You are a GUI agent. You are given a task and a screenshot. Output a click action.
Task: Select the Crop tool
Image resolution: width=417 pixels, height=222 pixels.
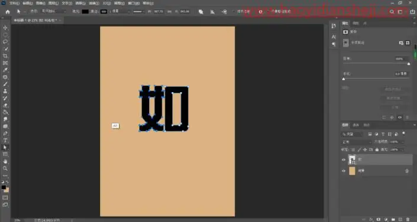(5, 56)
